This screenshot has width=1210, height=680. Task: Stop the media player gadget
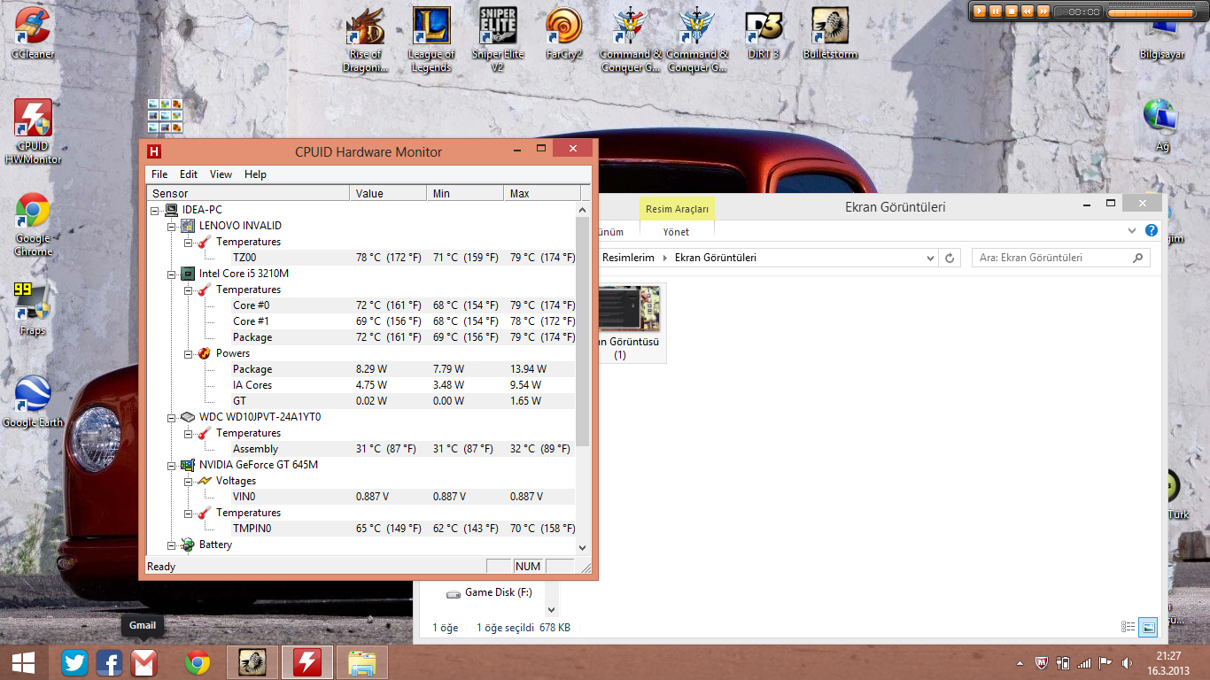(1011, 12)
